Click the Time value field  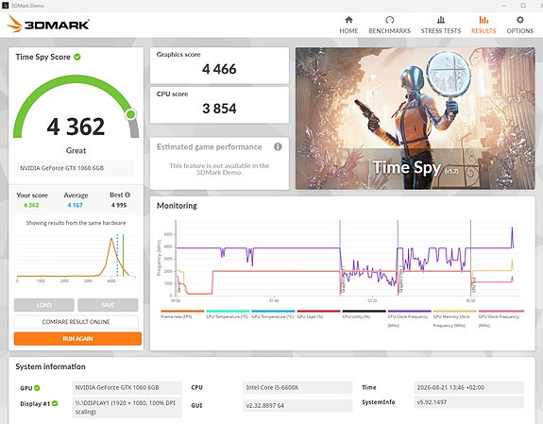coord(468,387)
